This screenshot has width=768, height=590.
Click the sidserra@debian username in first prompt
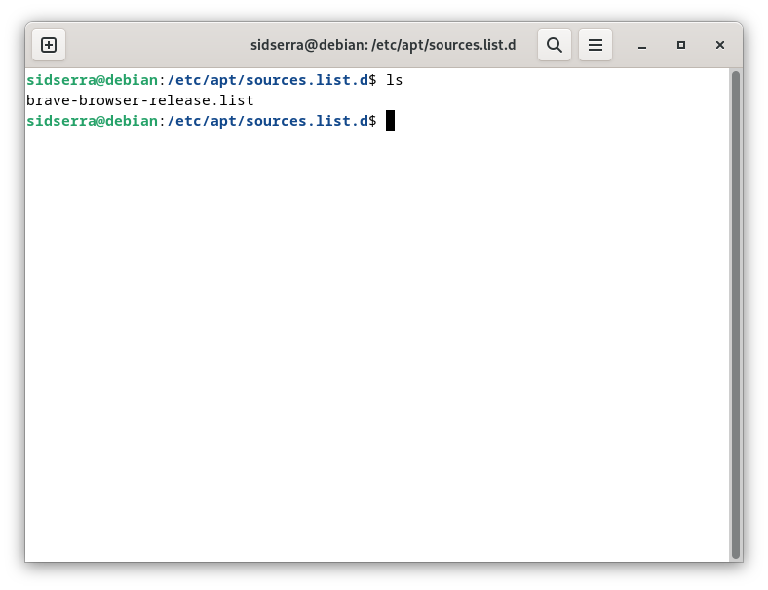coord(92,80)
